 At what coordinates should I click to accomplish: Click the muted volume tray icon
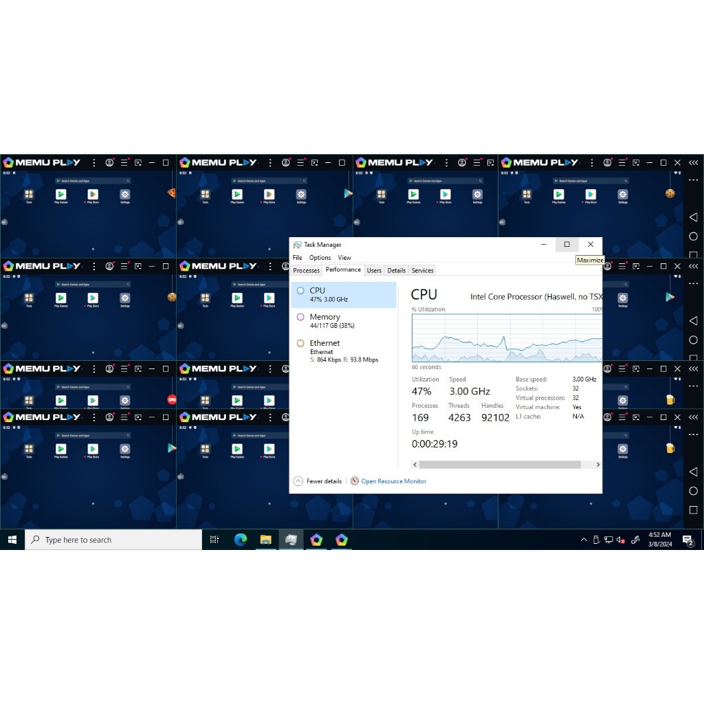tap(621, 540)
